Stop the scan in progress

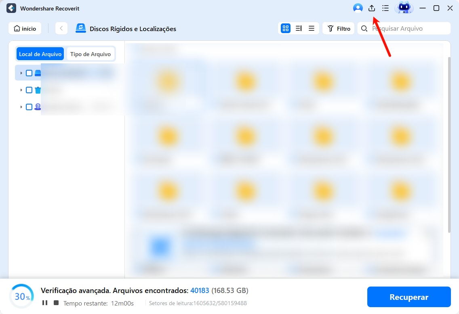click(56, 303)
